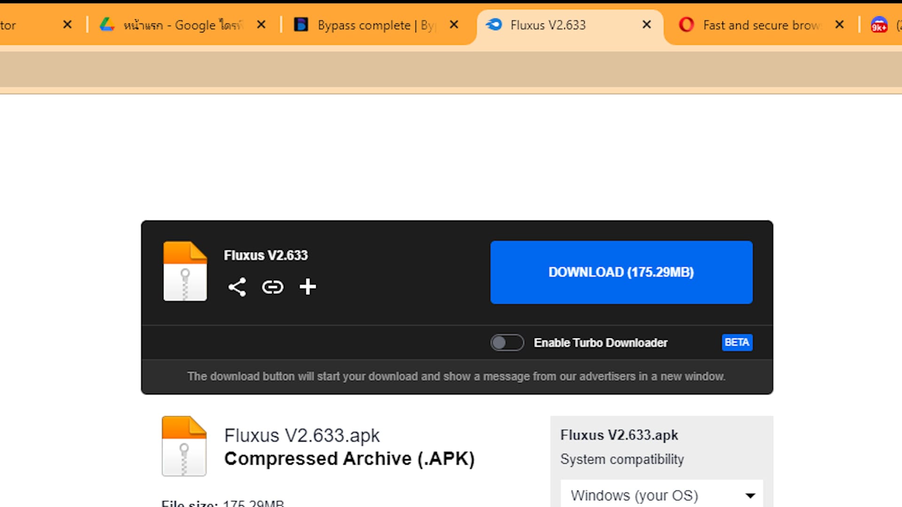Image resolution: width=902 pixels, height=507 pixels.
Task: Switch to the Google Drive tab
Action: click(x=183, y=25)
